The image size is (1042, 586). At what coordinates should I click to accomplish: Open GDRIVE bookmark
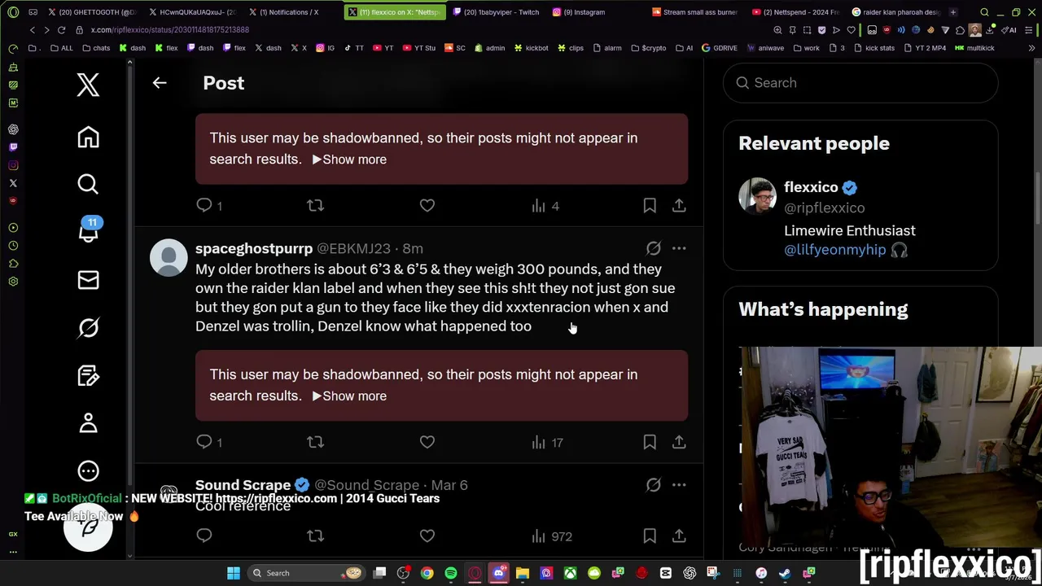click(720, 48)
